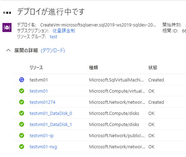Click the (ダウンロード) download link
186x157 pixels.
(53, 50)
